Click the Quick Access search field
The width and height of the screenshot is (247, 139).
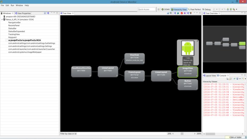(146, 10)
